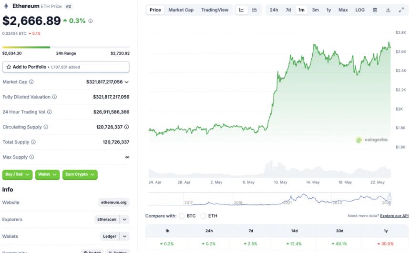The height and width of the screenshot is (253, 410).
Task: Select the 7d time range
Action: pos(288,10)
